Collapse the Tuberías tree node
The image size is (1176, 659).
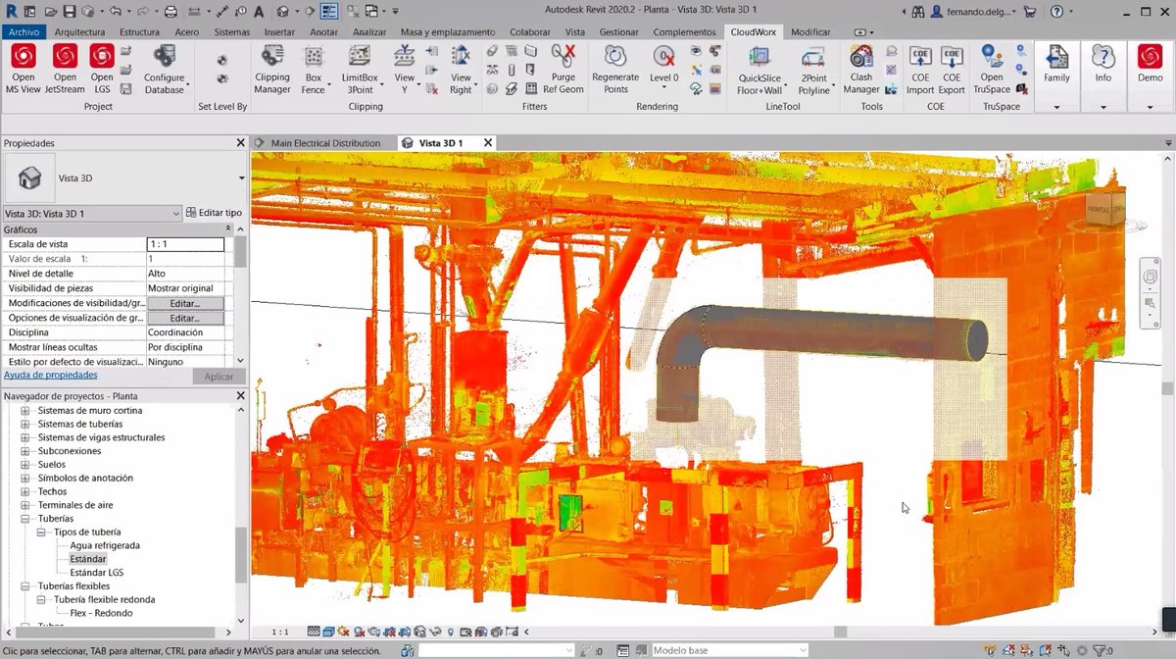(x=26, y=519)
